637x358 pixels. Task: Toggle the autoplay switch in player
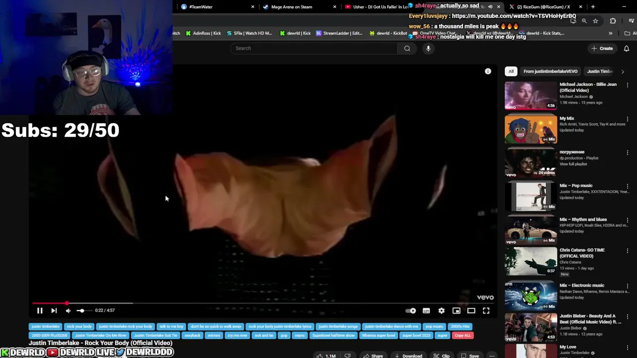[x=411, y=310]
